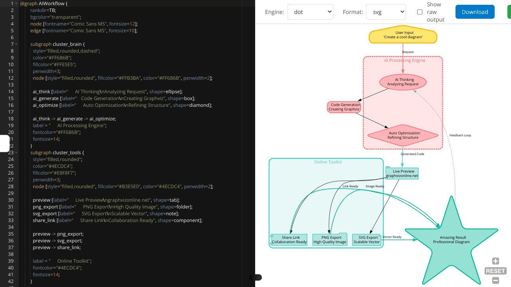Click line number 13 in the gutter

tap(11, 85)
